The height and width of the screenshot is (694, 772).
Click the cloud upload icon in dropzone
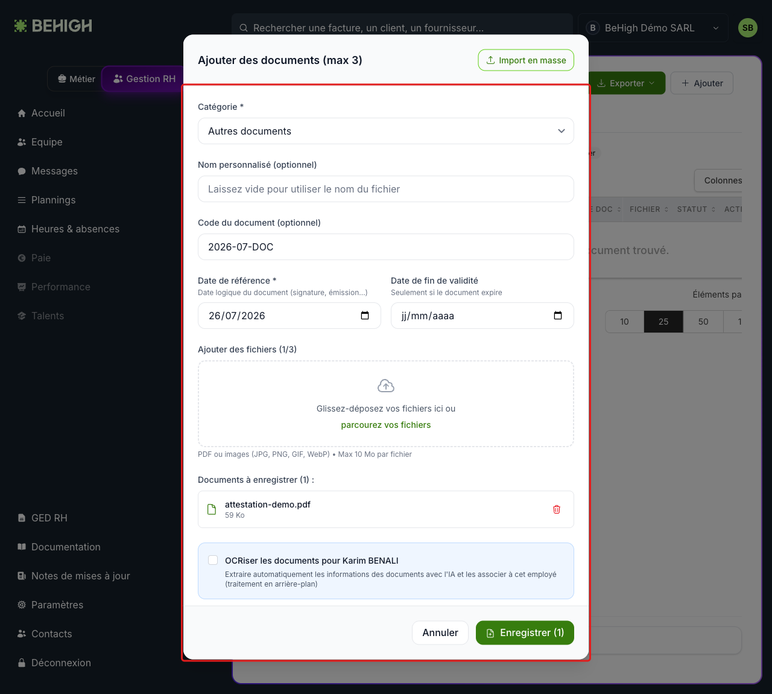386,386
